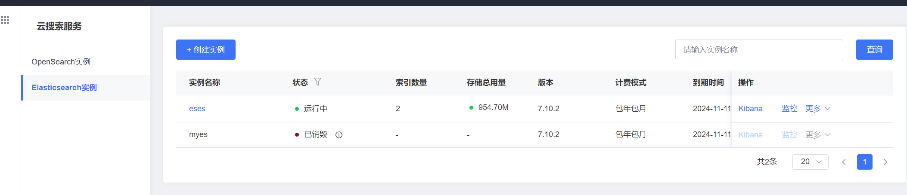Click the 云搜索服务 sidebar title
Image resolution: width=907 pixels, height=195 pixels.
coord(59,26)
